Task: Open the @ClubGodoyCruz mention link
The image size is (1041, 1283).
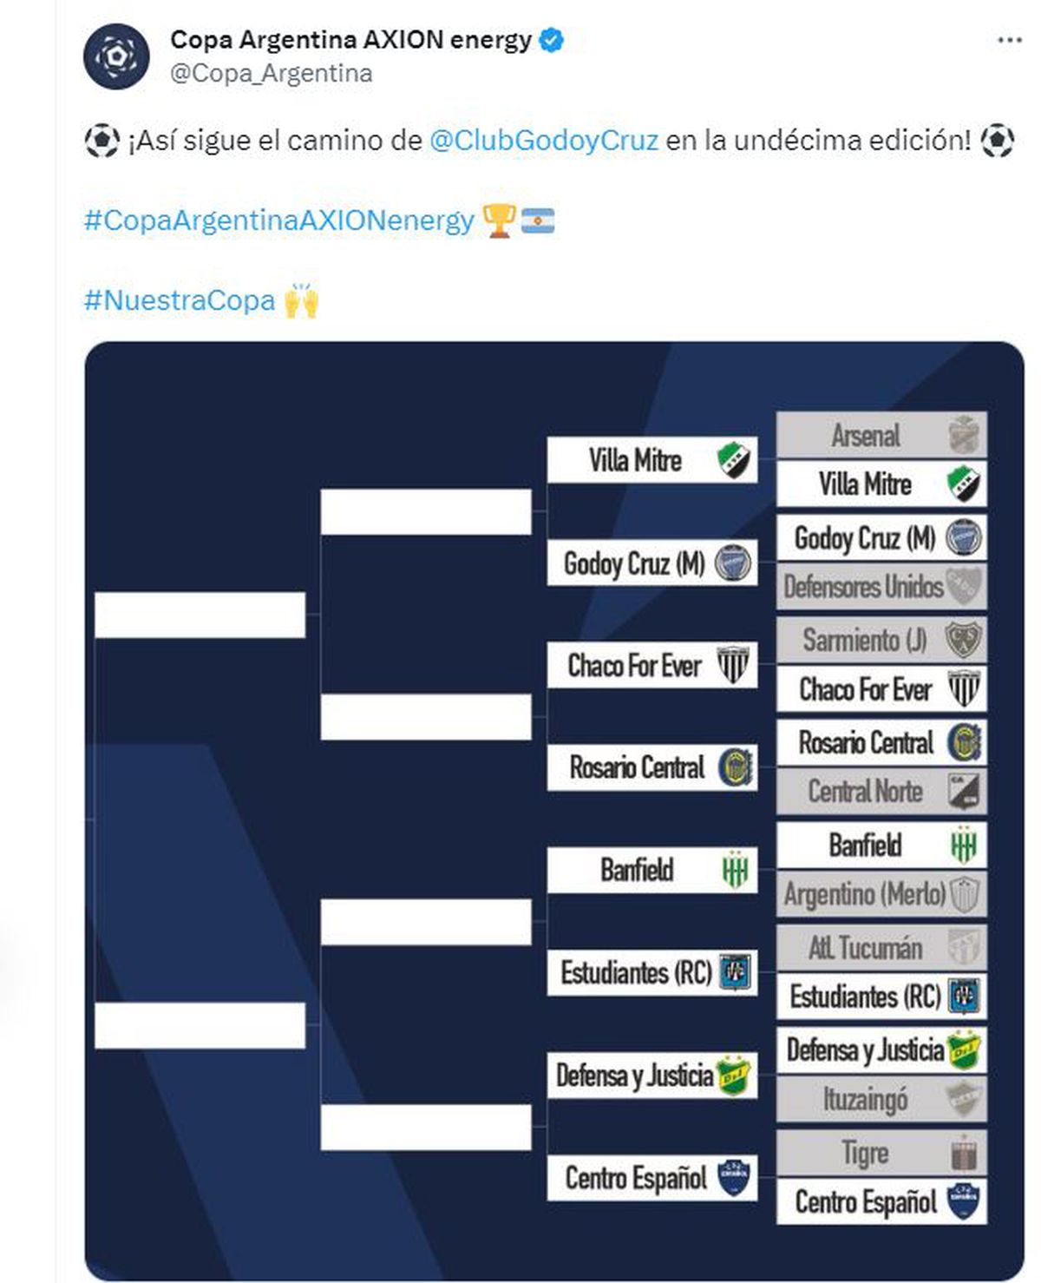Action: pyautogui.click(x=544, y=141)
